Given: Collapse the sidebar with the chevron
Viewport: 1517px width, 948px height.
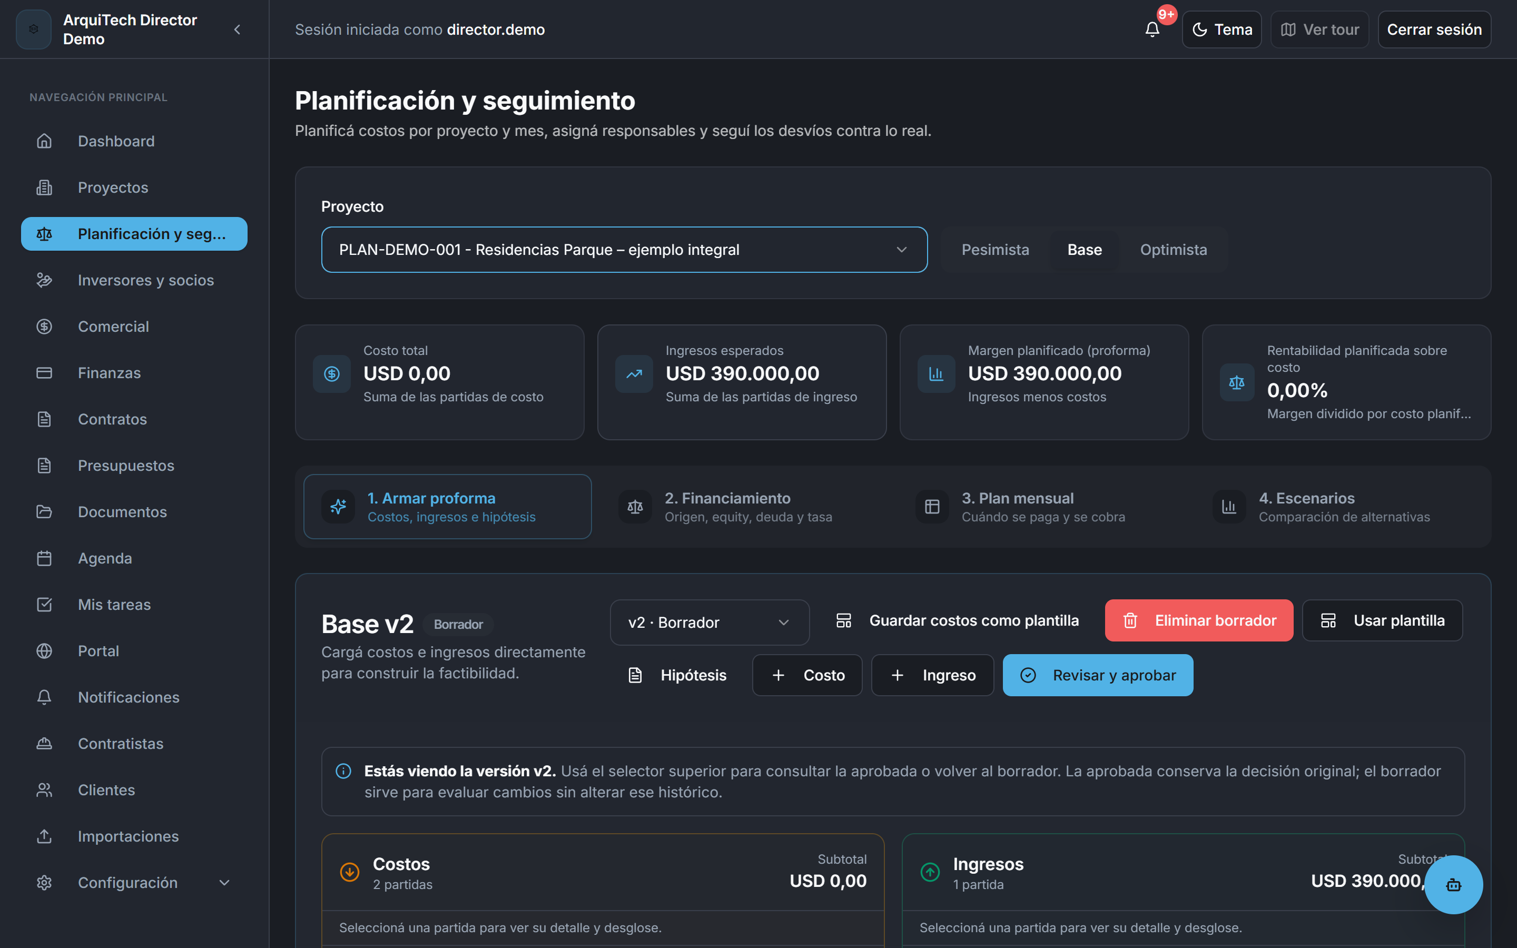Looking at the screenshot, I should [x=237, y=29].
